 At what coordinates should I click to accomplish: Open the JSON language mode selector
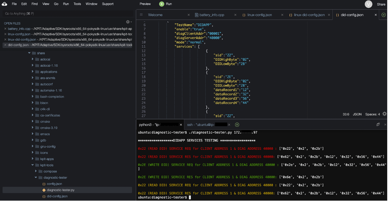357,114
